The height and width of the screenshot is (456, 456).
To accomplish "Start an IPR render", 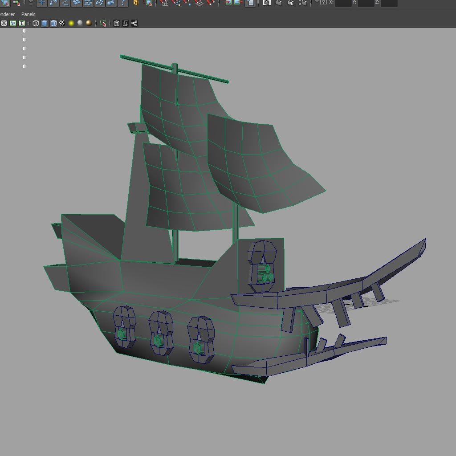I will pos(290,3).
